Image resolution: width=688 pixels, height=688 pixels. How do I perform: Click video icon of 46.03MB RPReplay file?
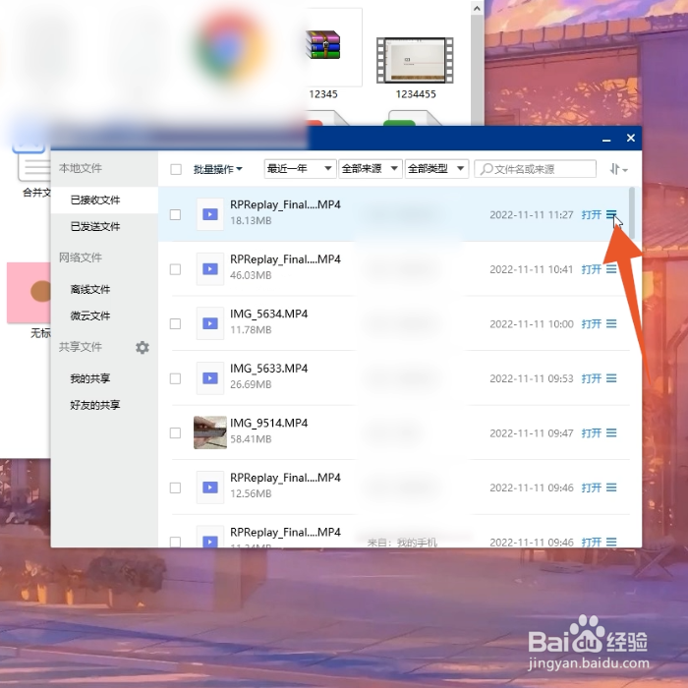pyautogui.click(x=210, y=269)
